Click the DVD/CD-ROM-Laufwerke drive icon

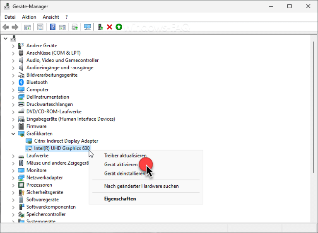[21, 112]
